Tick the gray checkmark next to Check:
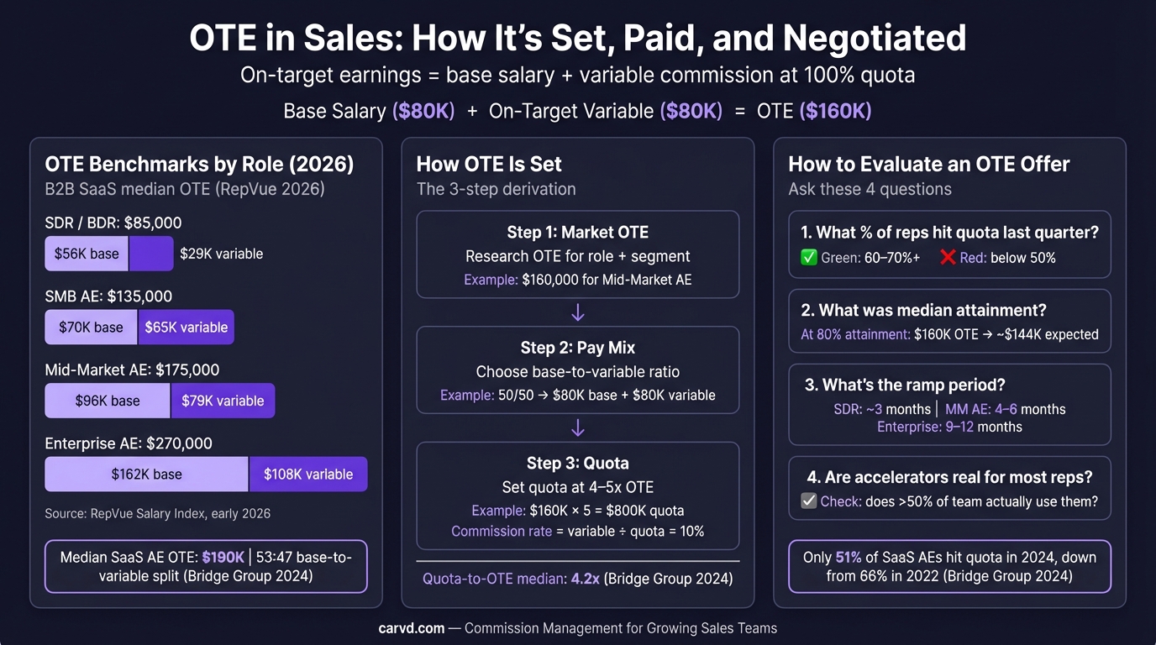The width and height of the screenshot is (1156, 645). [x=809, y=501]
